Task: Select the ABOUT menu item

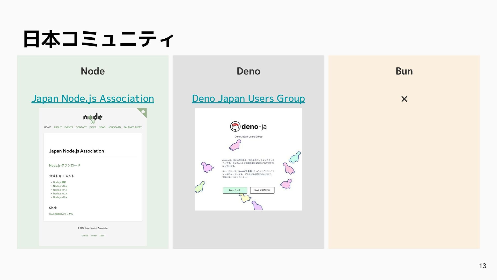Action: (58, 127)
